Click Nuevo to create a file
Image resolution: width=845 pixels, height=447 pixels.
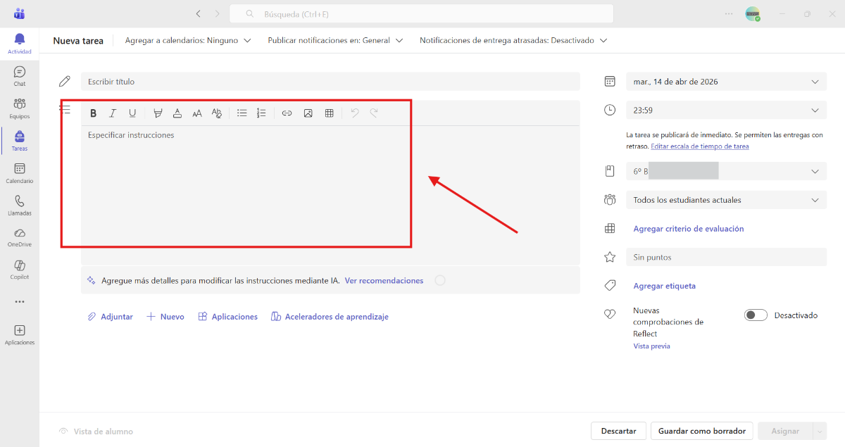(165, 317)
